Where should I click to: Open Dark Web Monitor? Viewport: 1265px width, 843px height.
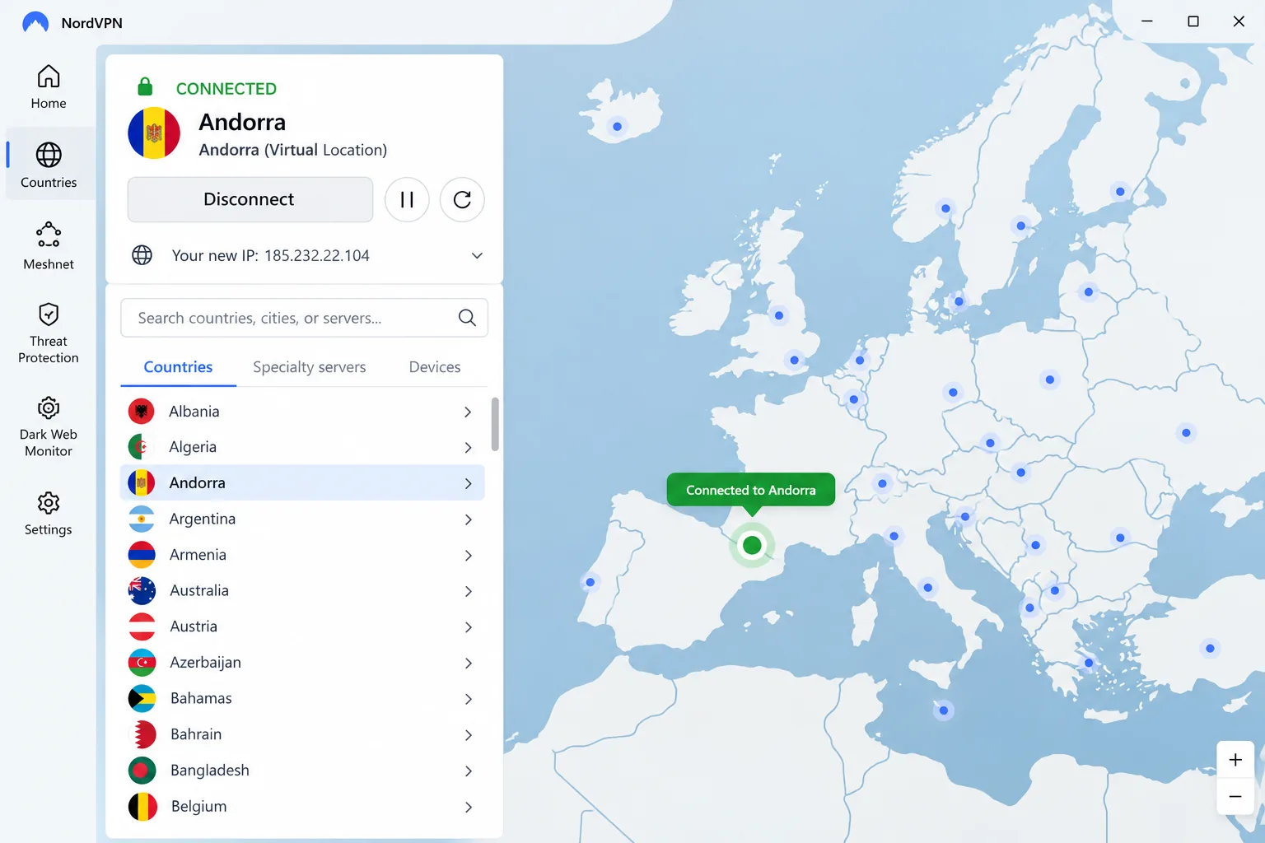click(49, 426)
